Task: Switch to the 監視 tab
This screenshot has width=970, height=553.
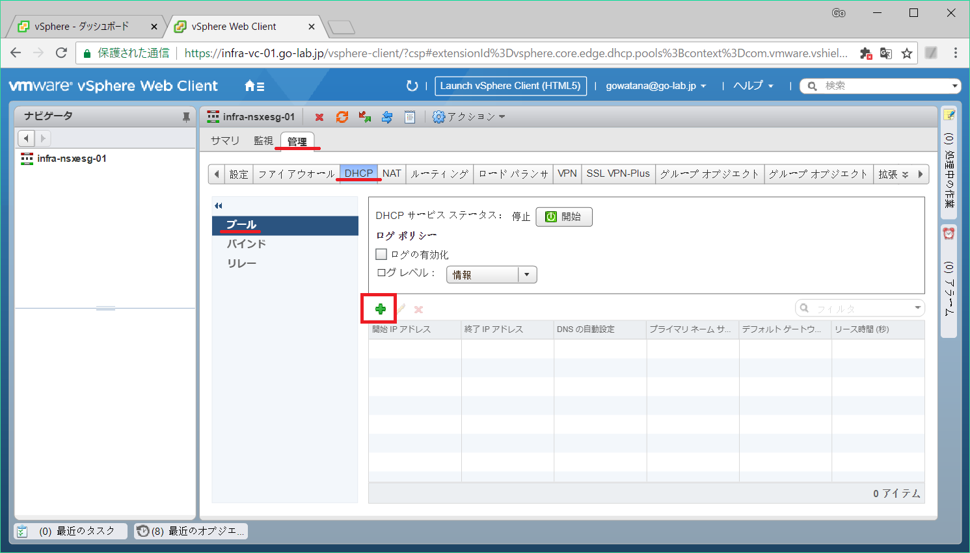Action: pyautogui.click(x=263, y=141)
